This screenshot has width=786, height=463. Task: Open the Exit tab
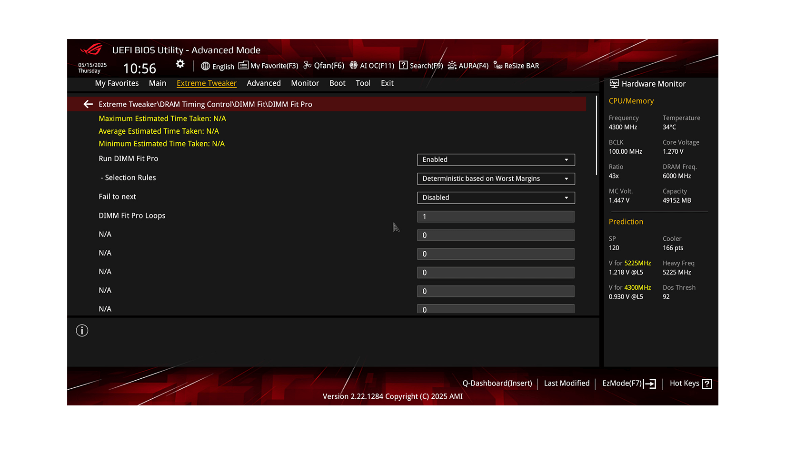pyautogui.click(x=387, y=83)
